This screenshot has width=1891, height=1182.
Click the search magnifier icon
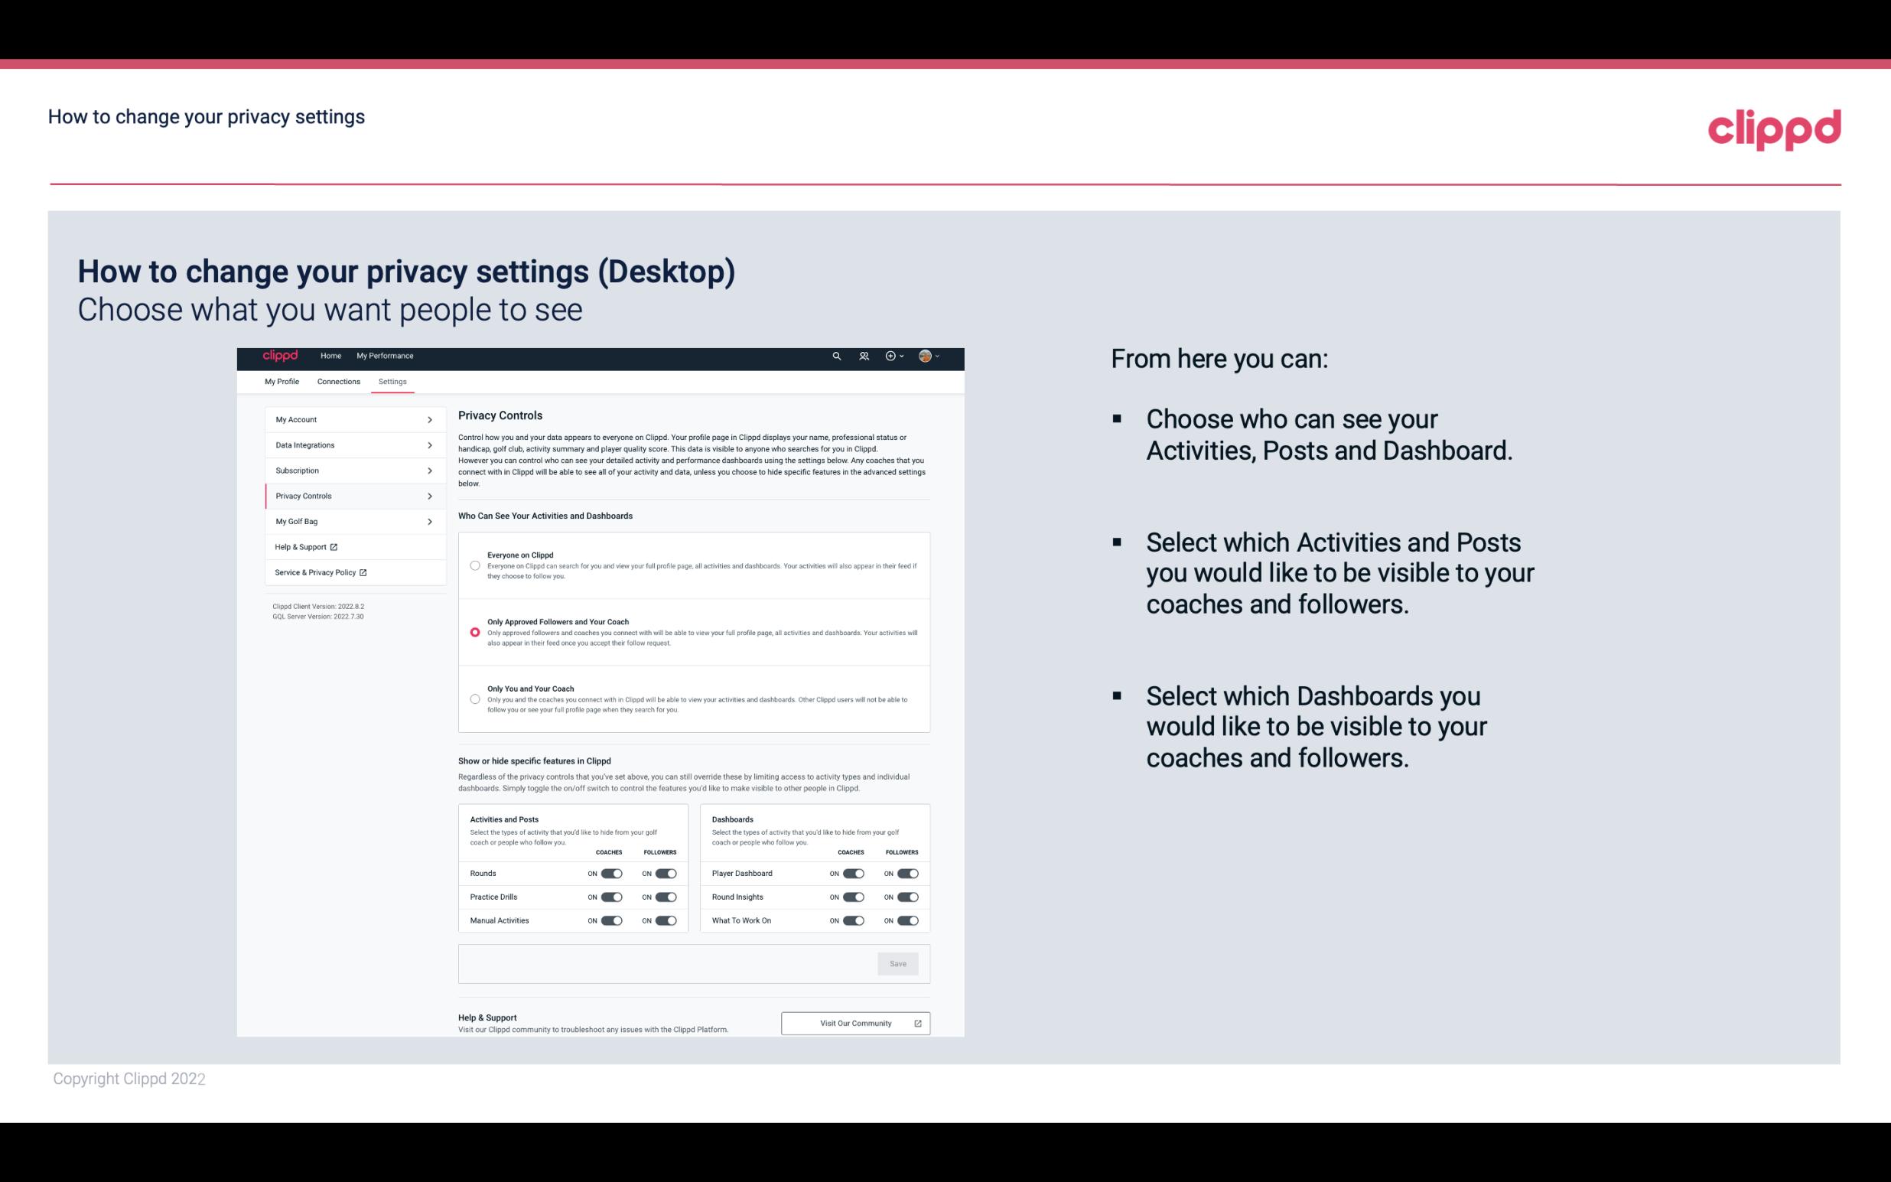(x=836, y=356)
